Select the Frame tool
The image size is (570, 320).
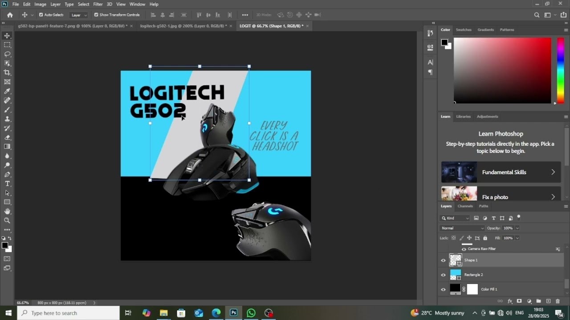[7, 82]
